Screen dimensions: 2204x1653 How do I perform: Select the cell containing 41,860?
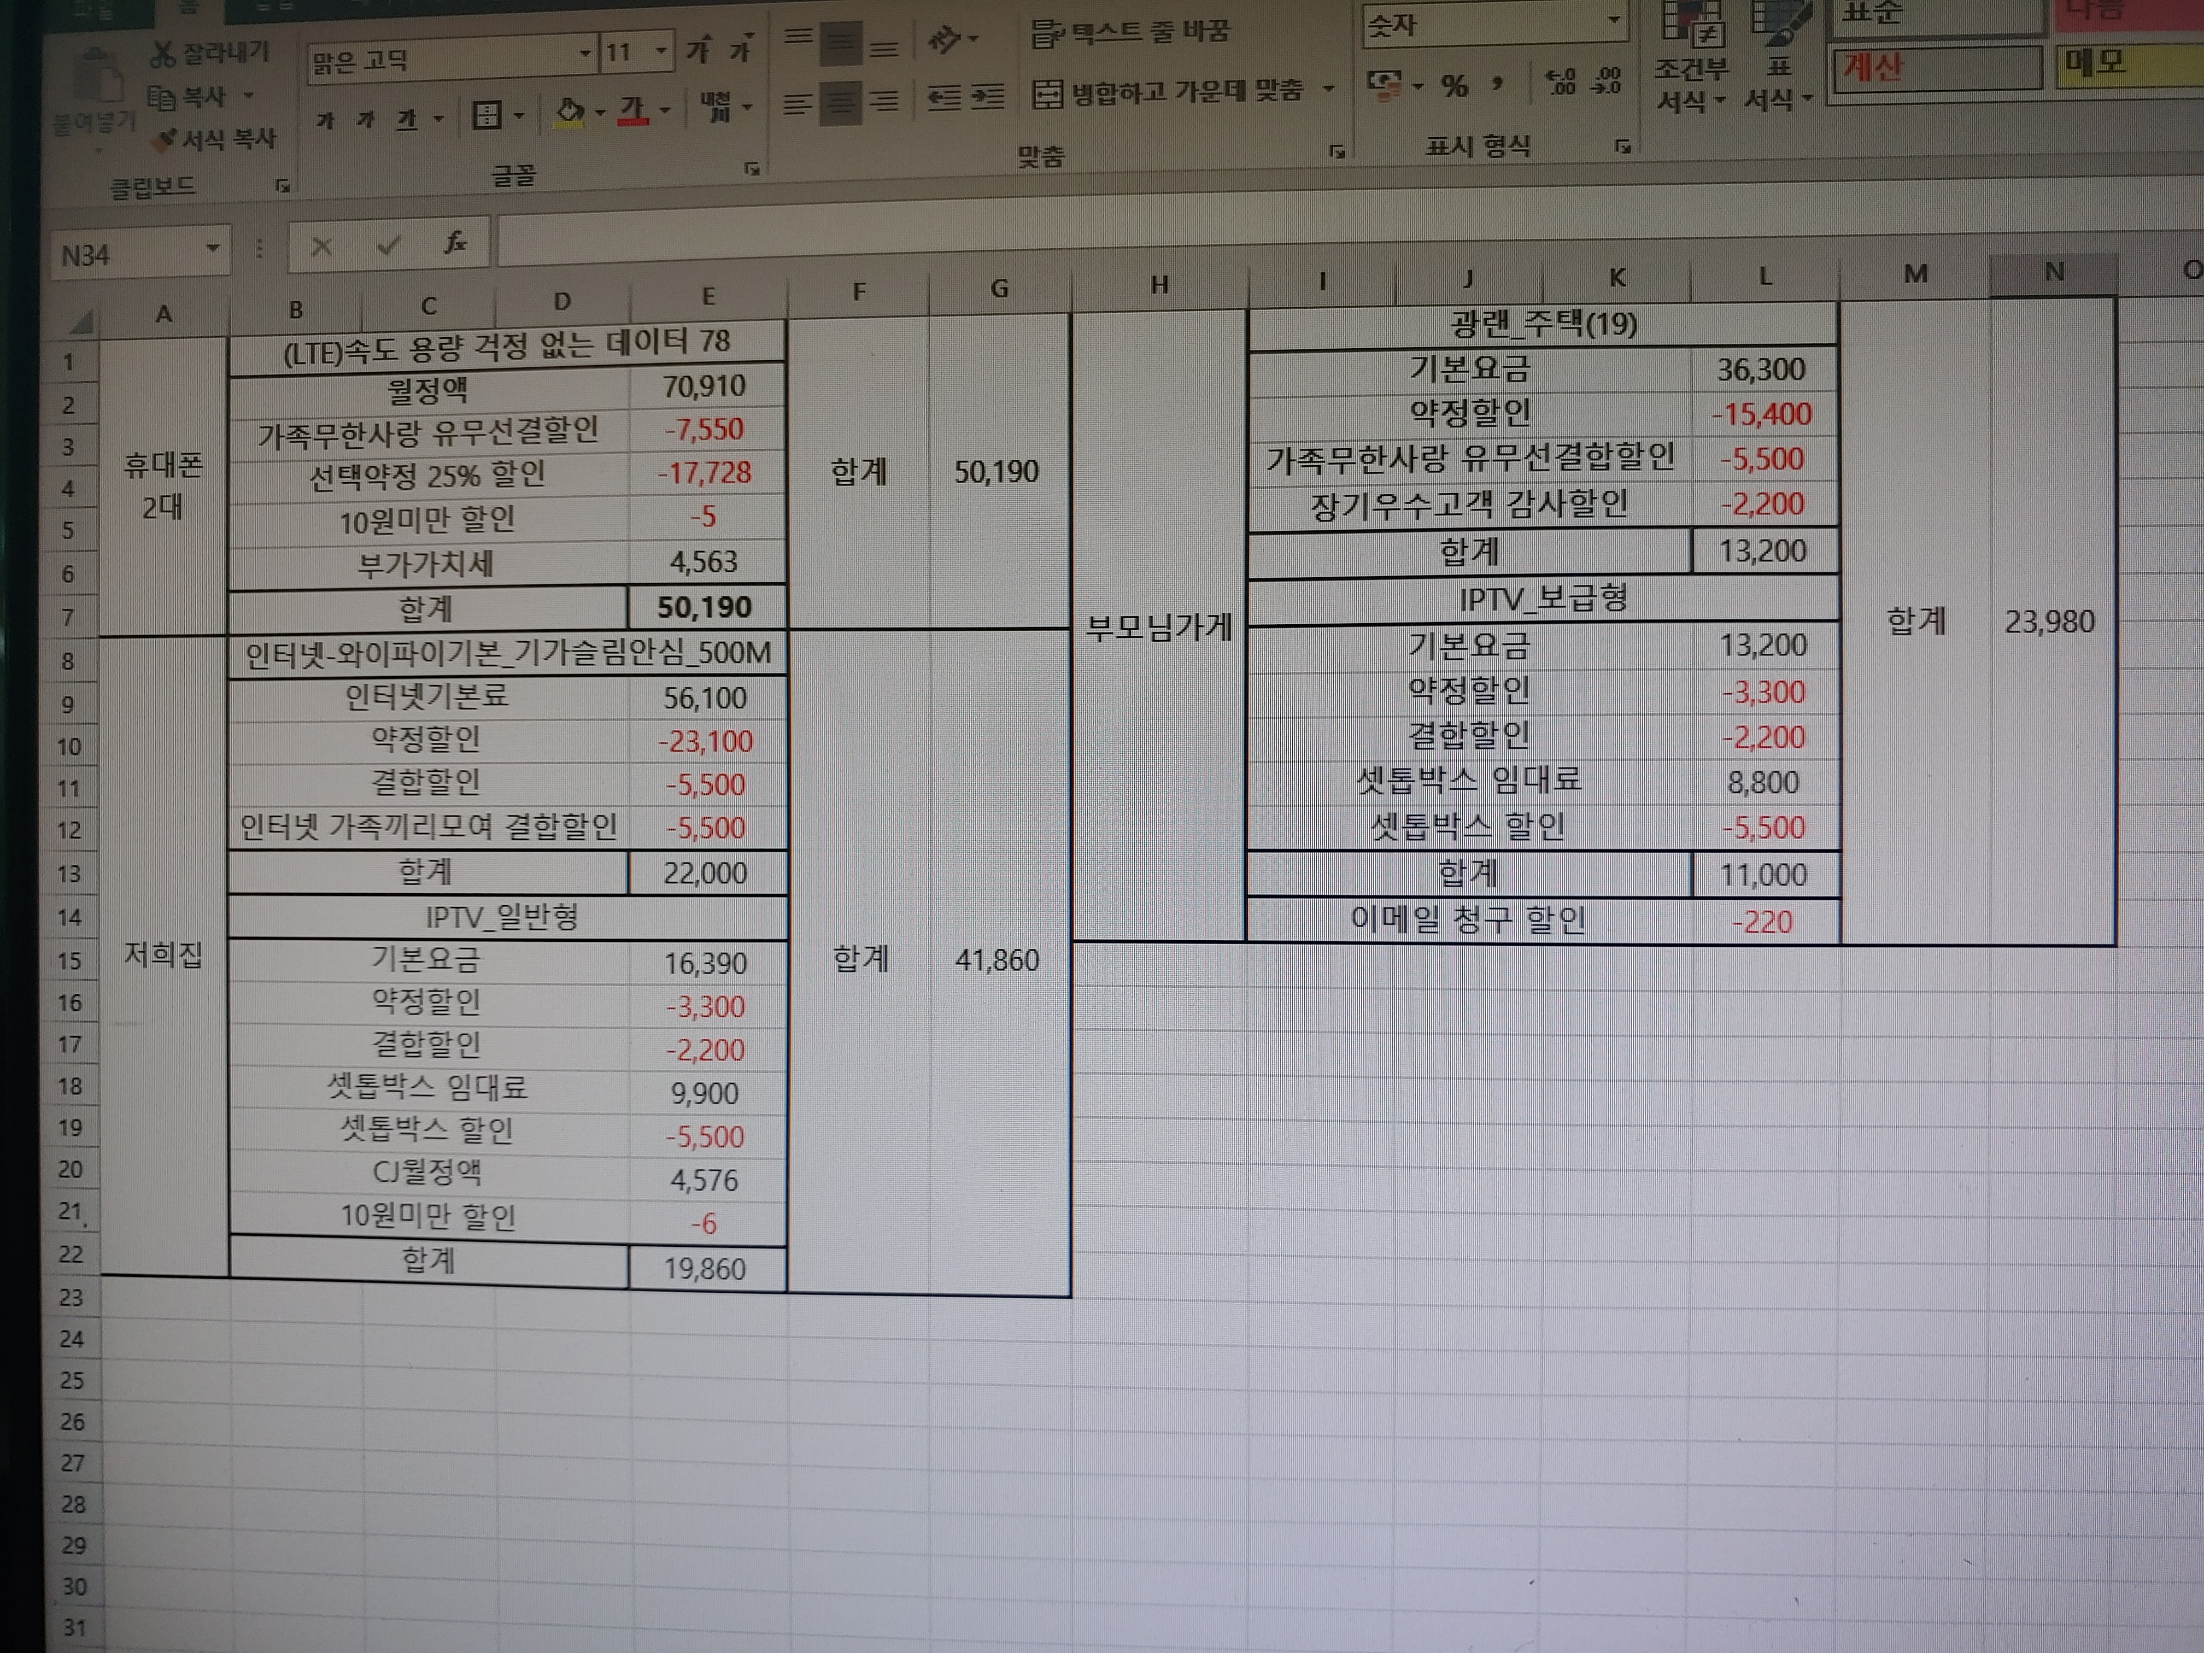tap(997, 960)
